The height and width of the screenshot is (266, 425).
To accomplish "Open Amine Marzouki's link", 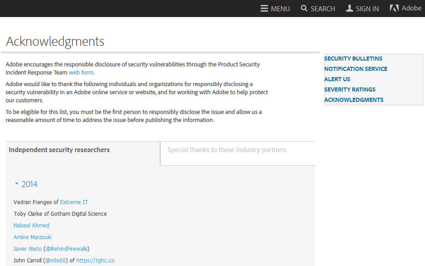I will [32, 237].
